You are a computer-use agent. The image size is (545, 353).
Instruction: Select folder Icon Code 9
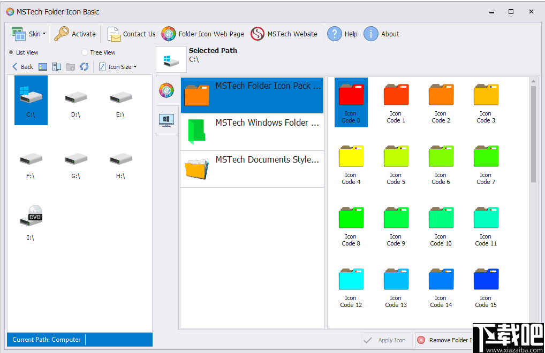[x=396, y=226]
